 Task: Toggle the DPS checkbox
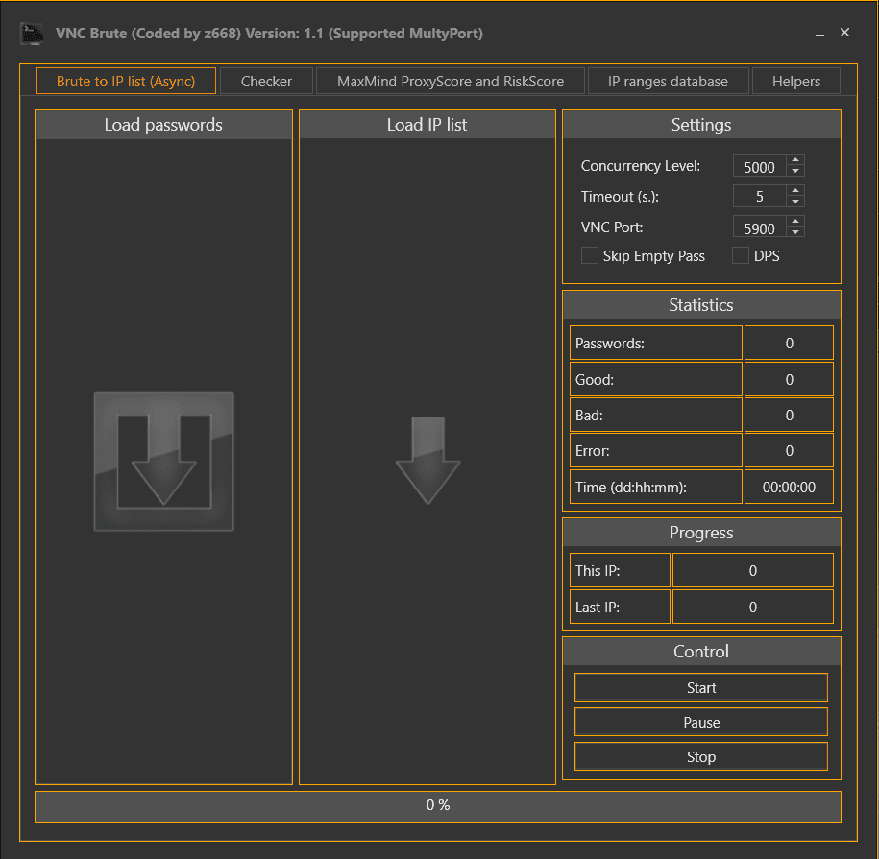(741, 256)
